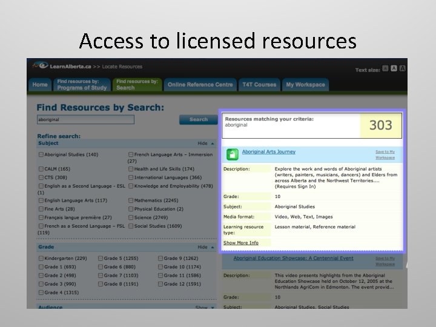Hide the Grade filter section
436x327 pixels.
coord(206,247)
